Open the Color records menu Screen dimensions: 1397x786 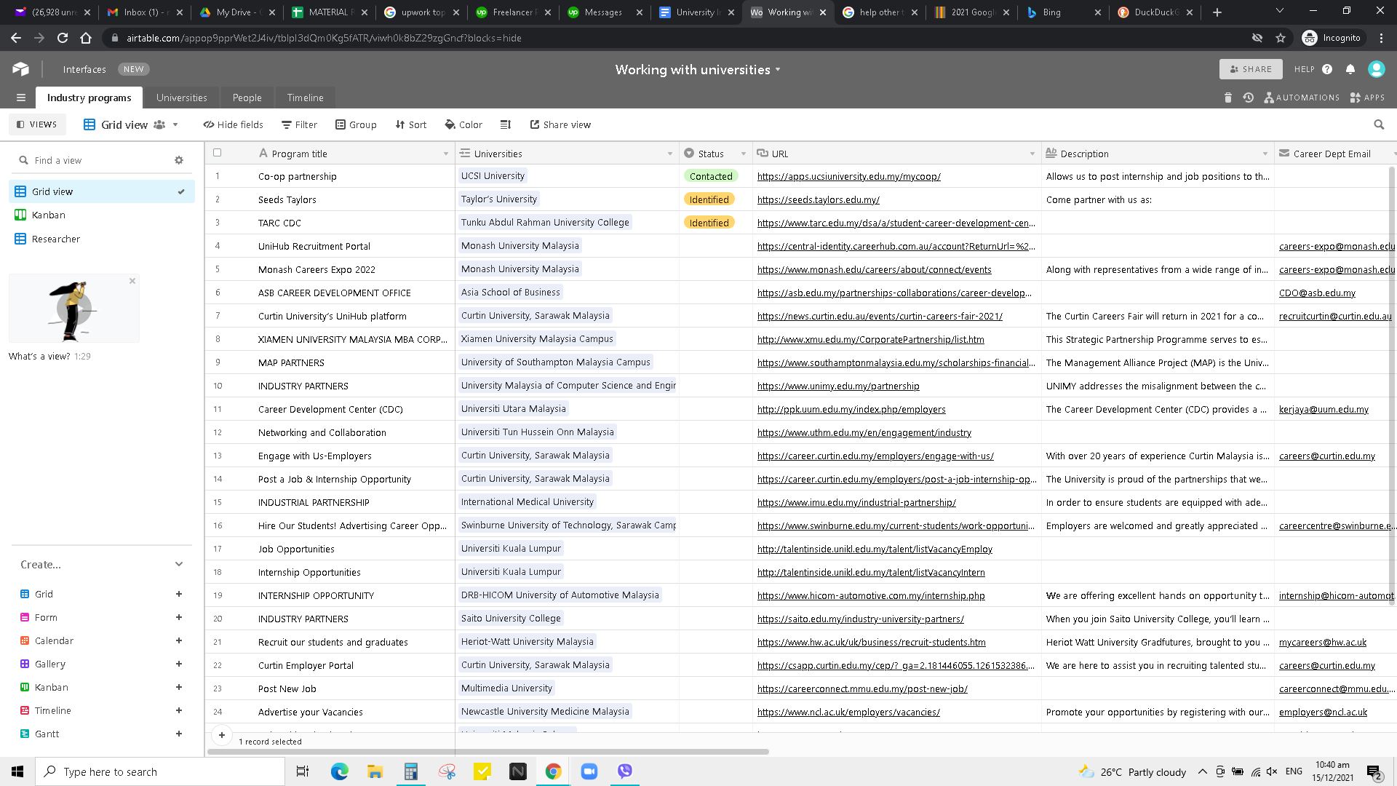463,124
